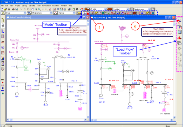Click the Zoom Out magnifier

(x=40, y=9)
